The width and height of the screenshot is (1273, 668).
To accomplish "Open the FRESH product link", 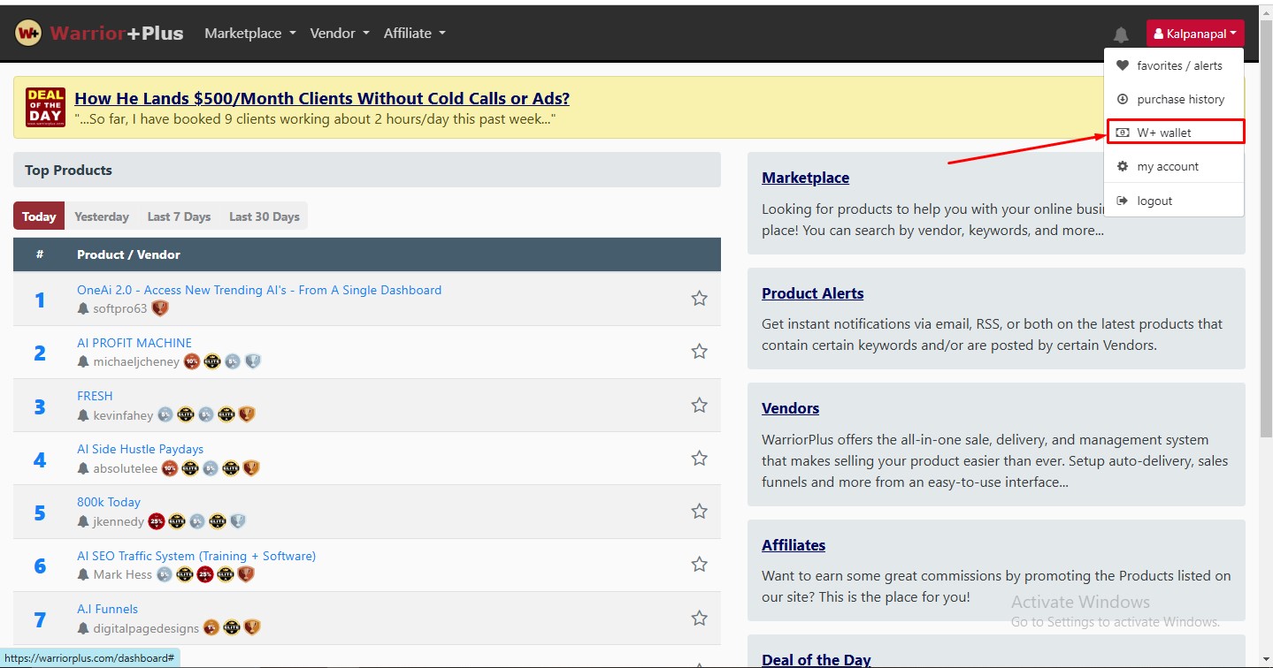I will point(95,396).
